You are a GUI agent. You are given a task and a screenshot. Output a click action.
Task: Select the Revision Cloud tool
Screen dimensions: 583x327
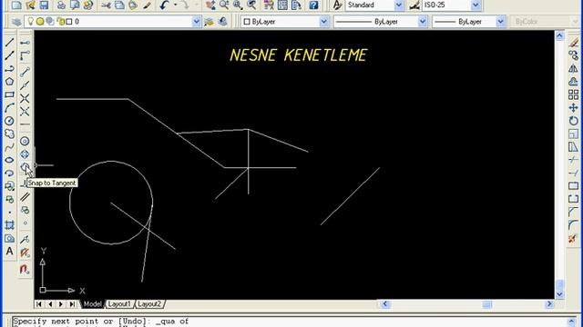point(10,134)
